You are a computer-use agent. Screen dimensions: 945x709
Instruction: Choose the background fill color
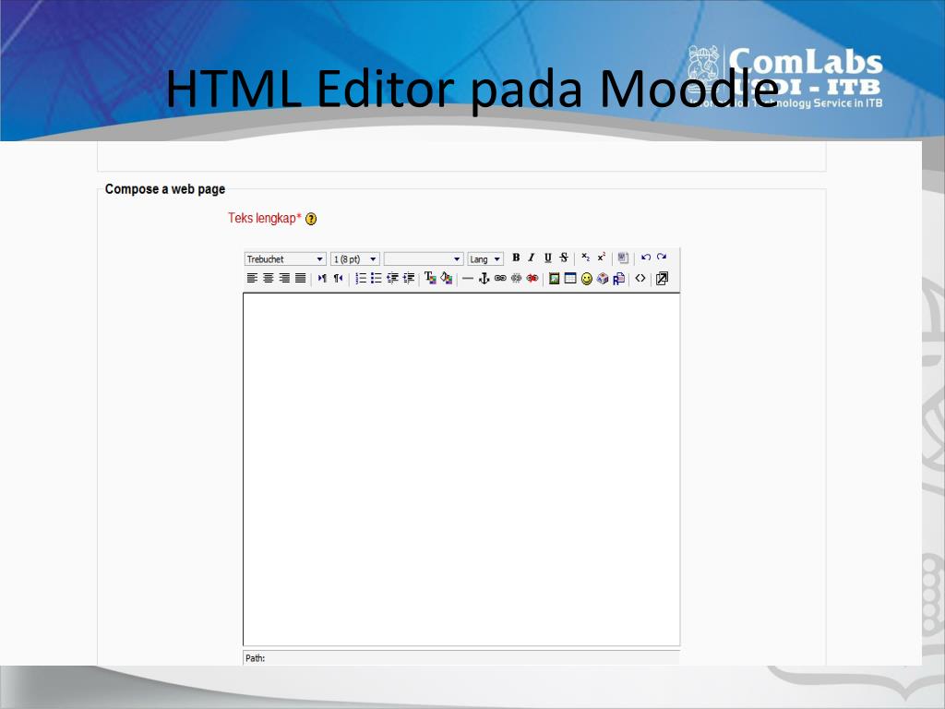[x=446, y=278]
